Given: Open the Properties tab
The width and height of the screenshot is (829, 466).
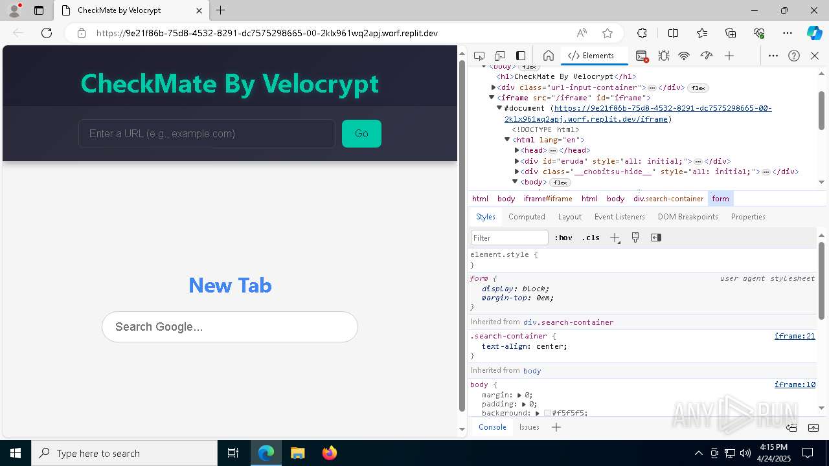Looking at the screenshot, I should pos(748,217).
